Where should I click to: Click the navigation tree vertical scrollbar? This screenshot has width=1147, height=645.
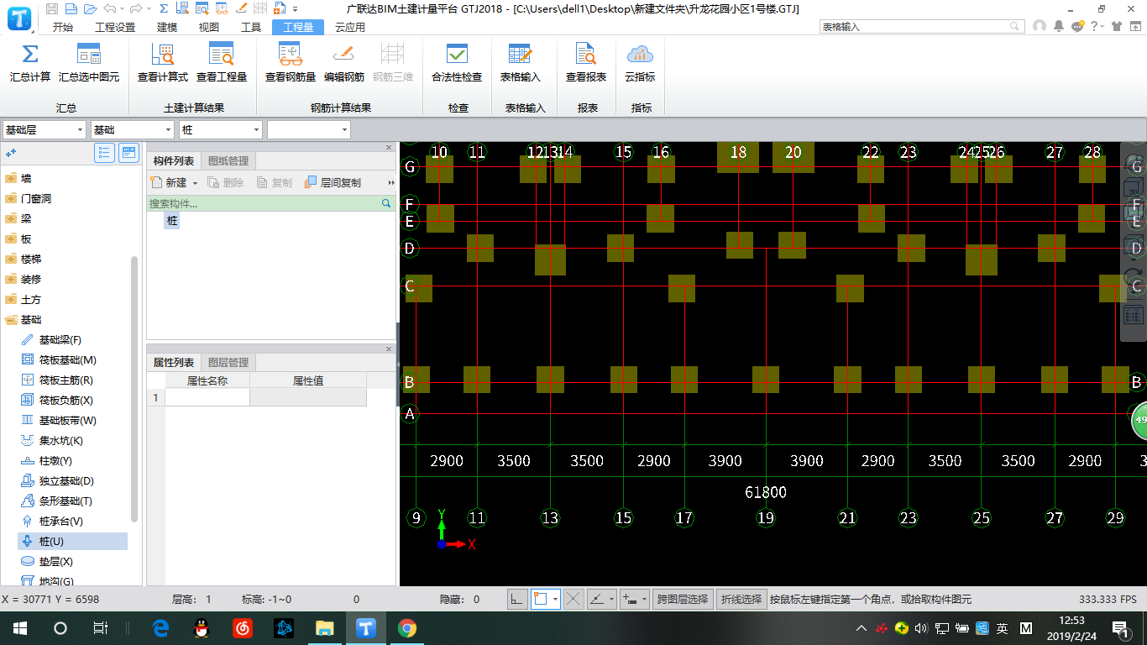[134, 388]
